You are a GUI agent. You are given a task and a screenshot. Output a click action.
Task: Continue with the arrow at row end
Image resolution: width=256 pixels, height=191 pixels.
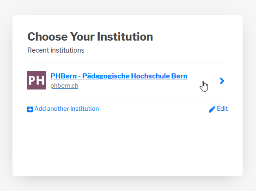[222, 81]
